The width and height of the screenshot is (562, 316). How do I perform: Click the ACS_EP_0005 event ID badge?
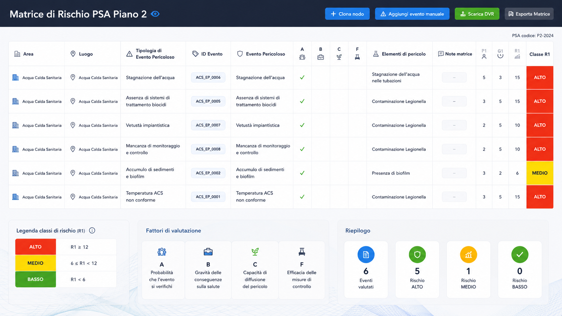point(208,101)
